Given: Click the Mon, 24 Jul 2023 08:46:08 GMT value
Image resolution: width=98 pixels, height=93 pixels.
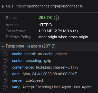Looking at the screenshot, I should [x=50, y=74].
